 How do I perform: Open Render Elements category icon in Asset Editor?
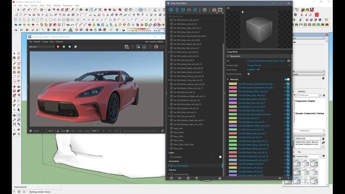189,10
